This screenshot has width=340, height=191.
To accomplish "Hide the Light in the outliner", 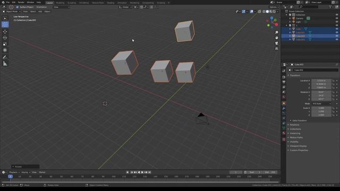I will [337, 22].
